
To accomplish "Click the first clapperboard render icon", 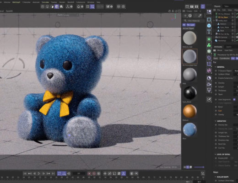I will [x=187, y=6].
